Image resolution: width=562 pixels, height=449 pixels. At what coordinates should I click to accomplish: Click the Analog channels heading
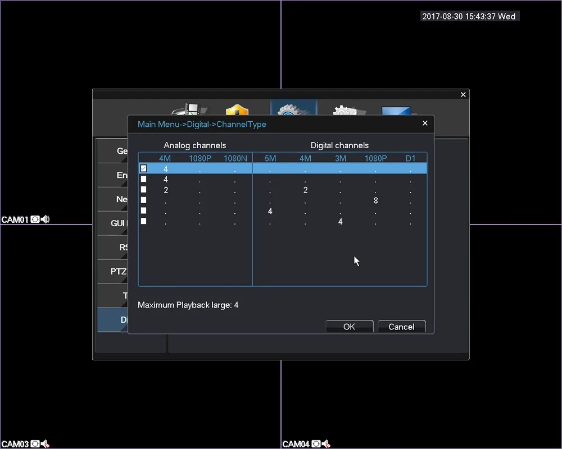[x=194, y=145]
